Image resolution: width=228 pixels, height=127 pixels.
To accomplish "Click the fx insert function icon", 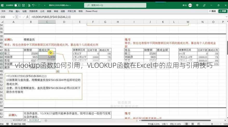I will click(27, 17).
